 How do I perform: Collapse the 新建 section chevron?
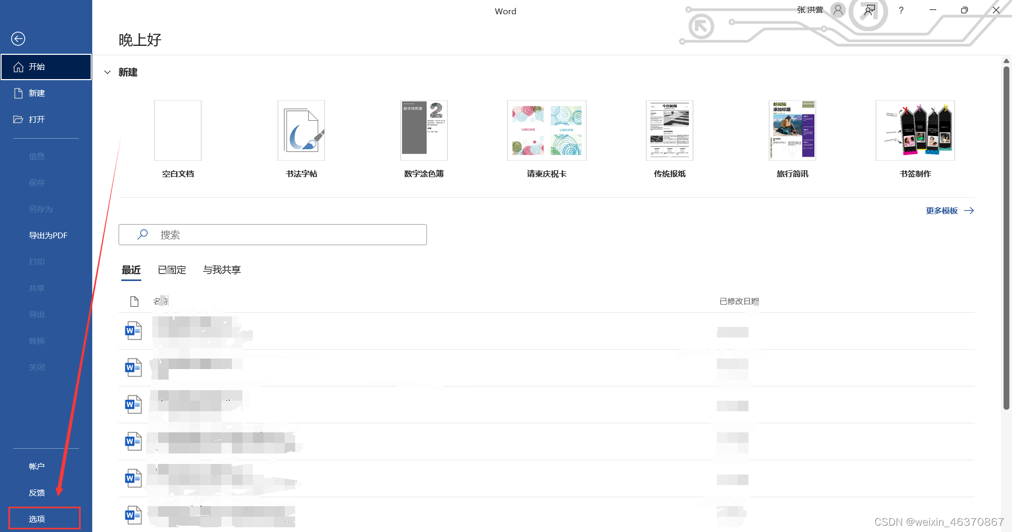(x=108, y=72)
